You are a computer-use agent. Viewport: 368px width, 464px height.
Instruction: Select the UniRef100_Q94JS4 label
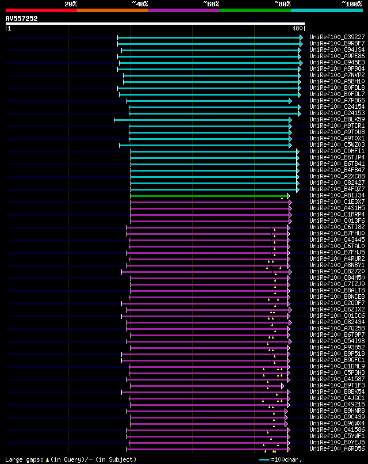click(x=337, y=50)
